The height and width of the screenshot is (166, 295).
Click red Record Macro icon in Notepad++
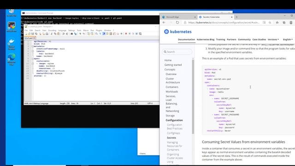pyautogui.click(x=126, y=34)
